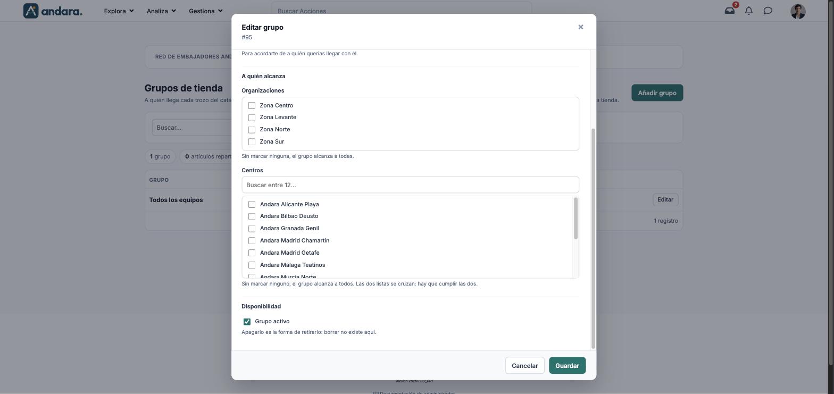The width and height of the screenshot is (834, 394).
Task: Click the Grupo activo label
Action: [x=272, y=322]
